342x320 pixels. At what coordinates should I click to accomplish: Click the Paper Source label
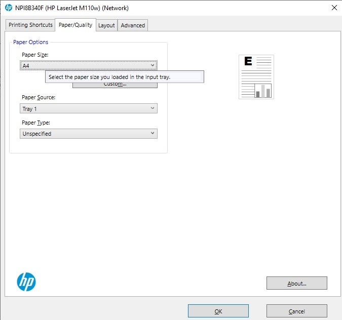point(39,97)
